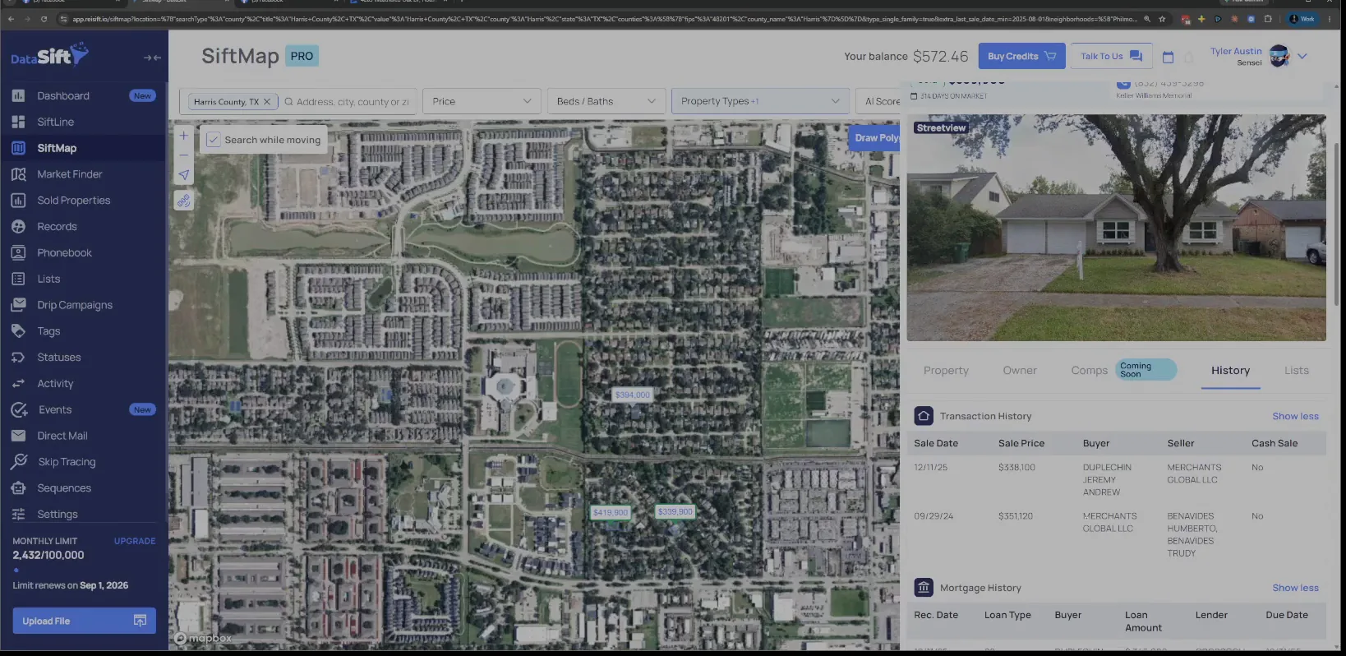The height and width of the screenshot is (656, 1346).
Task: Click the Upload File button
Action: [84, 621]
